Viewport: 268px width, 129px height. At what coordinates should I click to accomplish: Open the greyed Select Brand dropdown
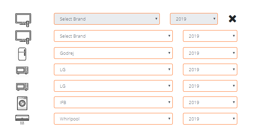pos(107,19)
